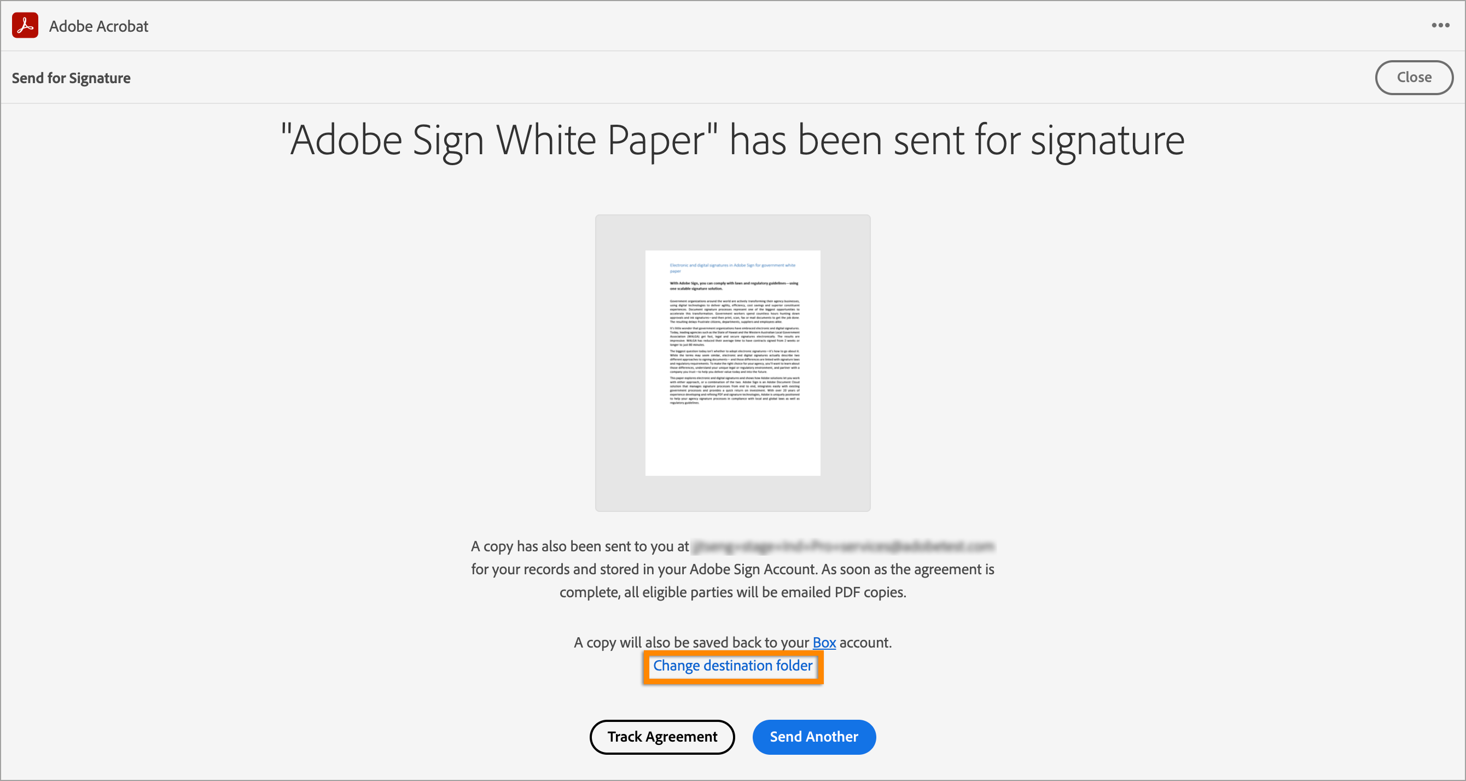Open the Box account link

(x=823, y=642)
